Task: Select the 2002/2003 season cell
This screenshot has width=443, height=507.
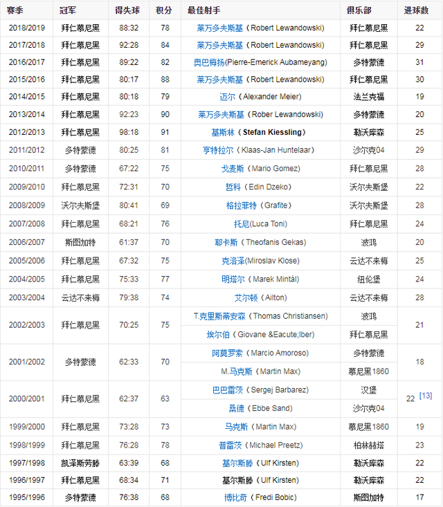Action: 27,325
